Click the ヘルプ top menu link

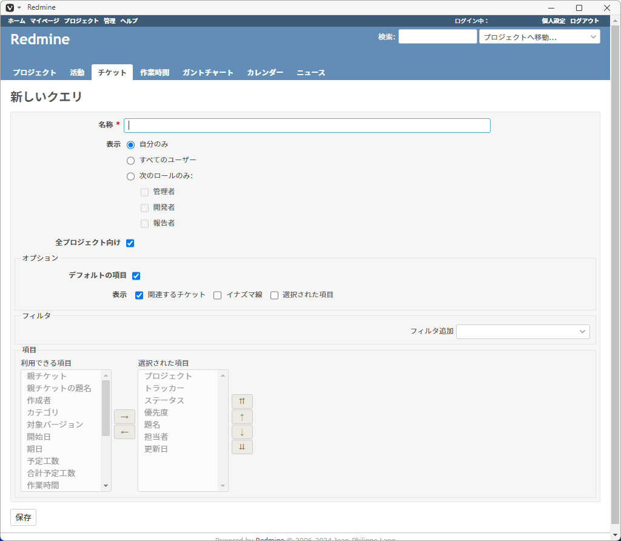(129, 21)
